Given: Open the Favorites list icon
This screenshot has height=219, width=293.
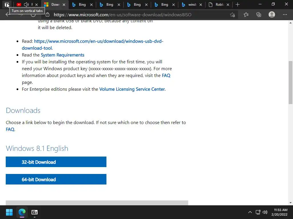Looking at the screenshot, I should tap(246, 15).
